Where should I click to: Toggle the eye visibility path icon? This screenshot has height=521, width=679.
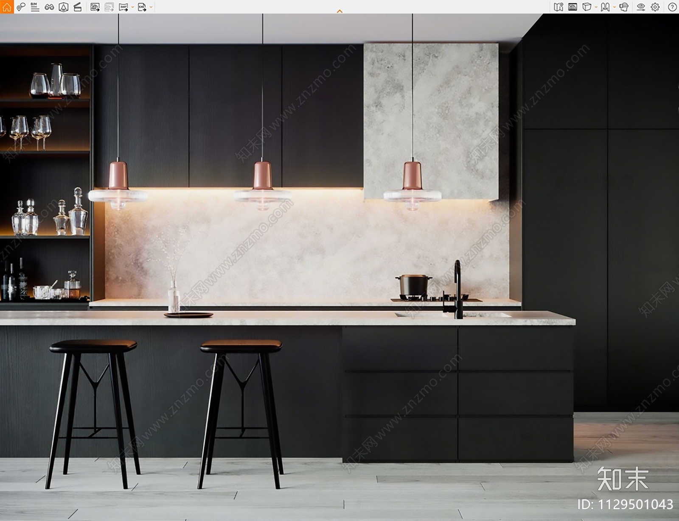[x=641, y=7]
